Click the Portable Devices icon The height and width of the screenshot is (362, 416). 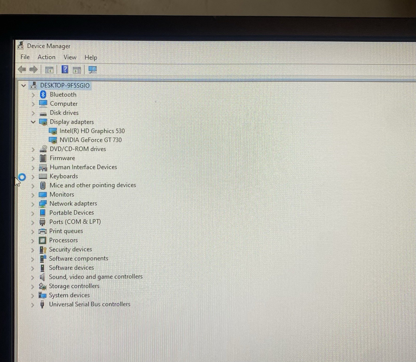(42, 213)
